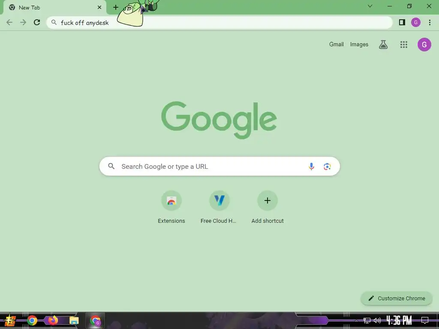The height and width of the screenshot is (329, 439).
Task: Open the notification center icon
Action: [x=425, y=320]
